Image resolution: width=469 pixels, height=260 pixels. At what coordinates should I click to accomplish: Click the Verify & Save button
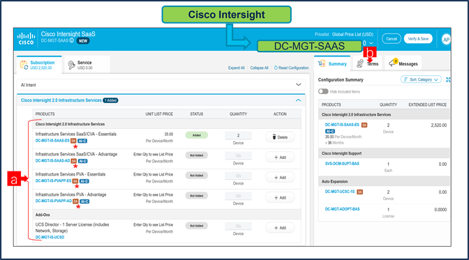click(418, 39)
